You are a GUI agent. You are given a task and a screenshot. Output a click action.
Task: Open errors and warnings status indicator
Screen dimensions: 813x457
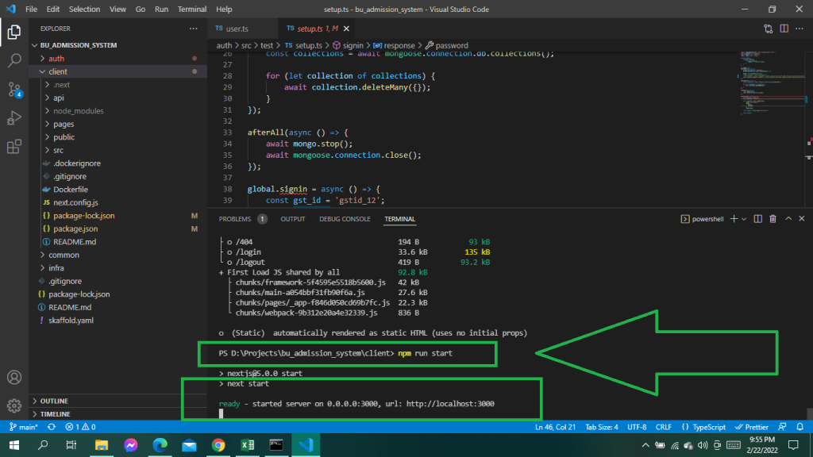pyautogui.click(x=80, y=427)
